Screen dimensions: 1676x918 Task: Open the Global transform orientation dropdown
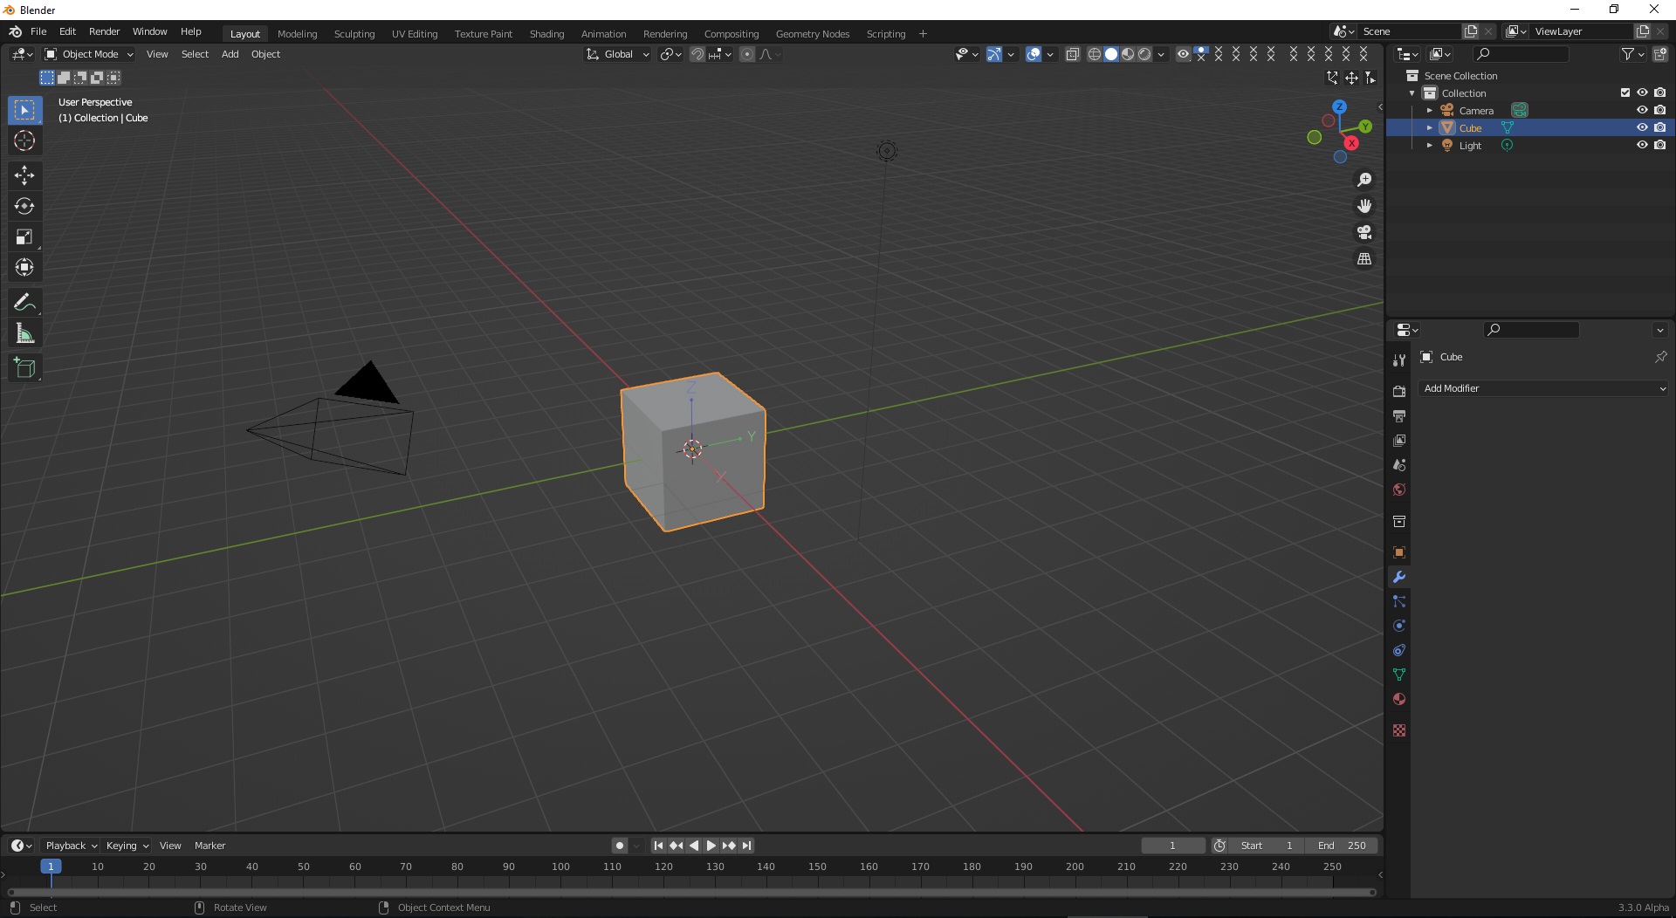point(618,54)
